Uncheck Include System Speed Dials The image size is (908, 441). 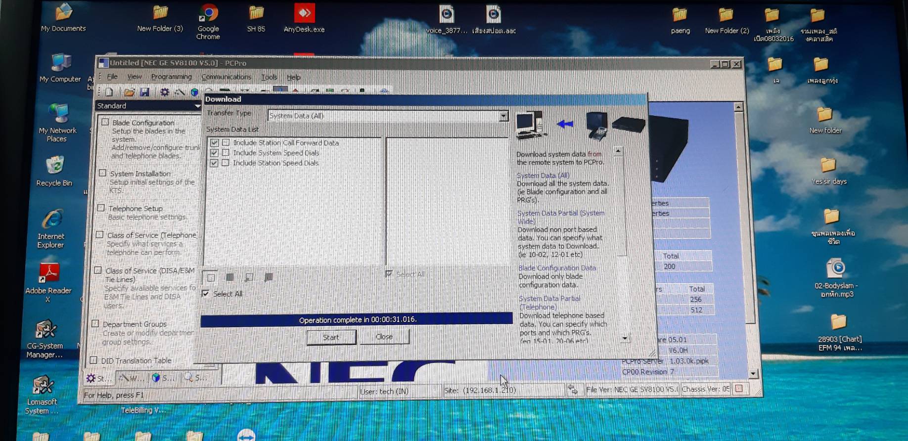(x=214, y=153)
